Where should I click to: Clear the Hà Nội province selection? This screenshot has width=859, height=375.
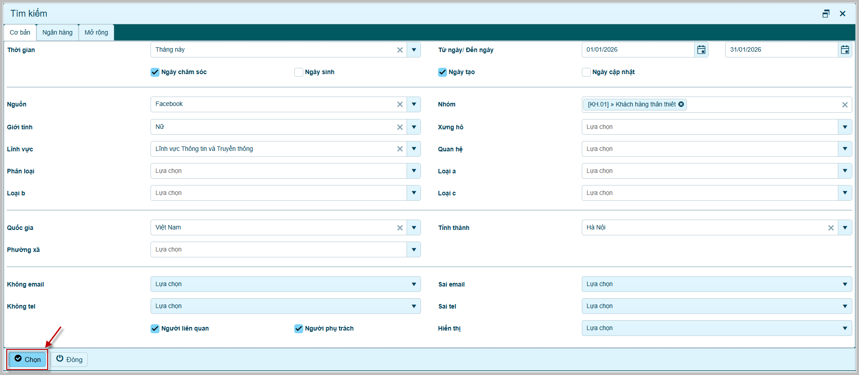pyautogui.click(x=831, y=228)
